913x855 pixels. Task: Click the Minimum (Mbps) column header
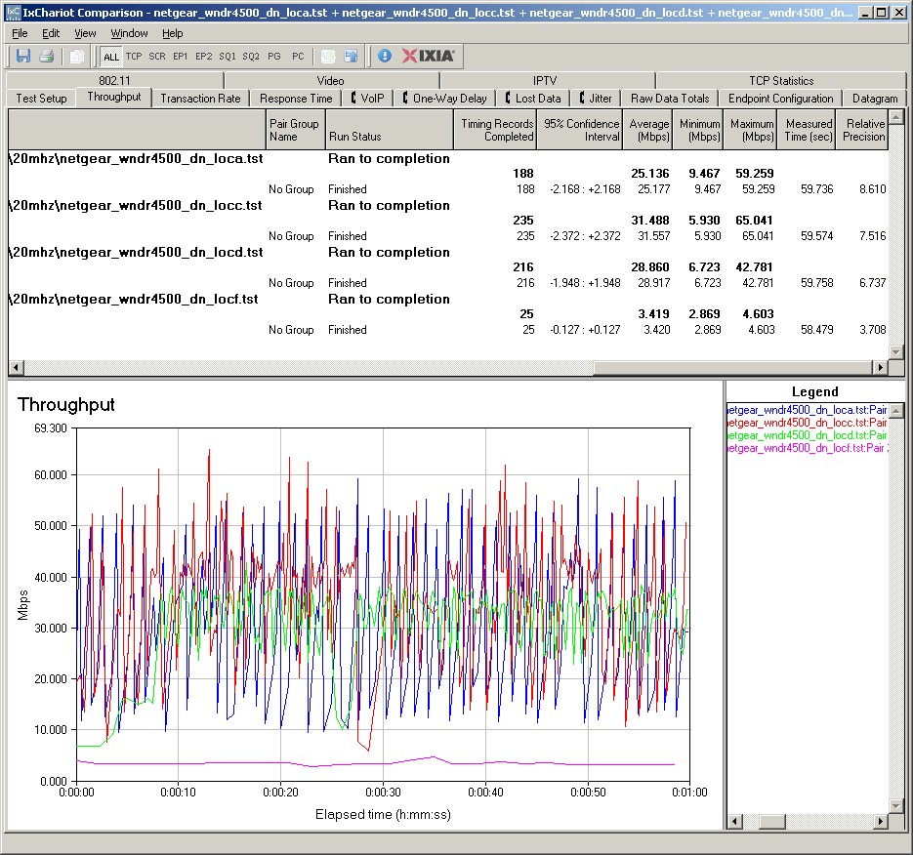pos(698,130)
